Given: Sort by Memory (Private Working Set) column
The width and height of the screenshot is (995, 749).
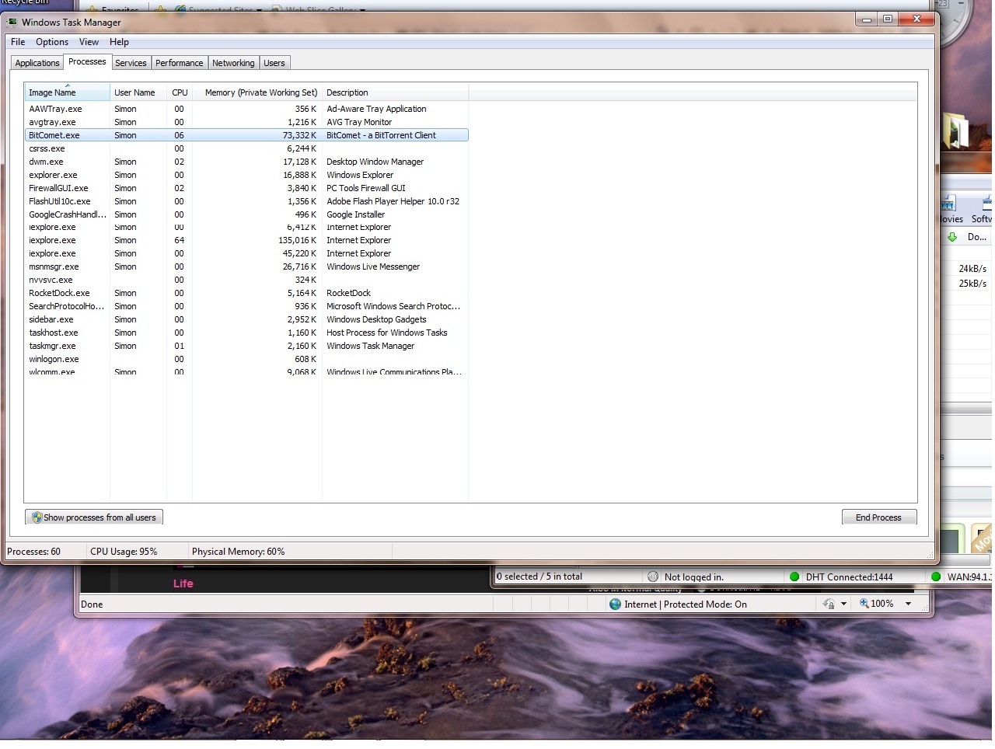Looking at the screenshot, I should point(257,92).
